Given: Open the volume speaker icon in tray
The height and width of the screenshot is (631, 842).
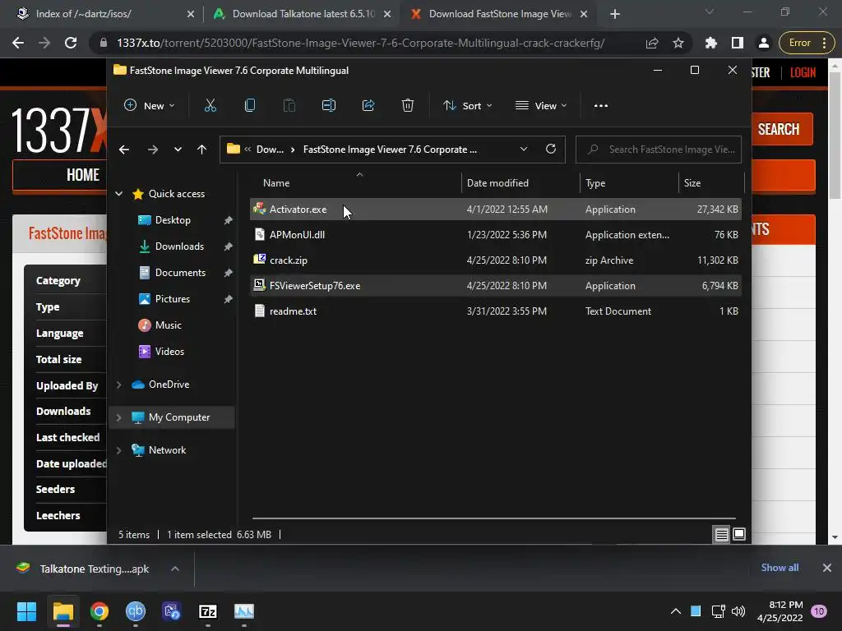Looking at the screenshot, I should 738,611.
